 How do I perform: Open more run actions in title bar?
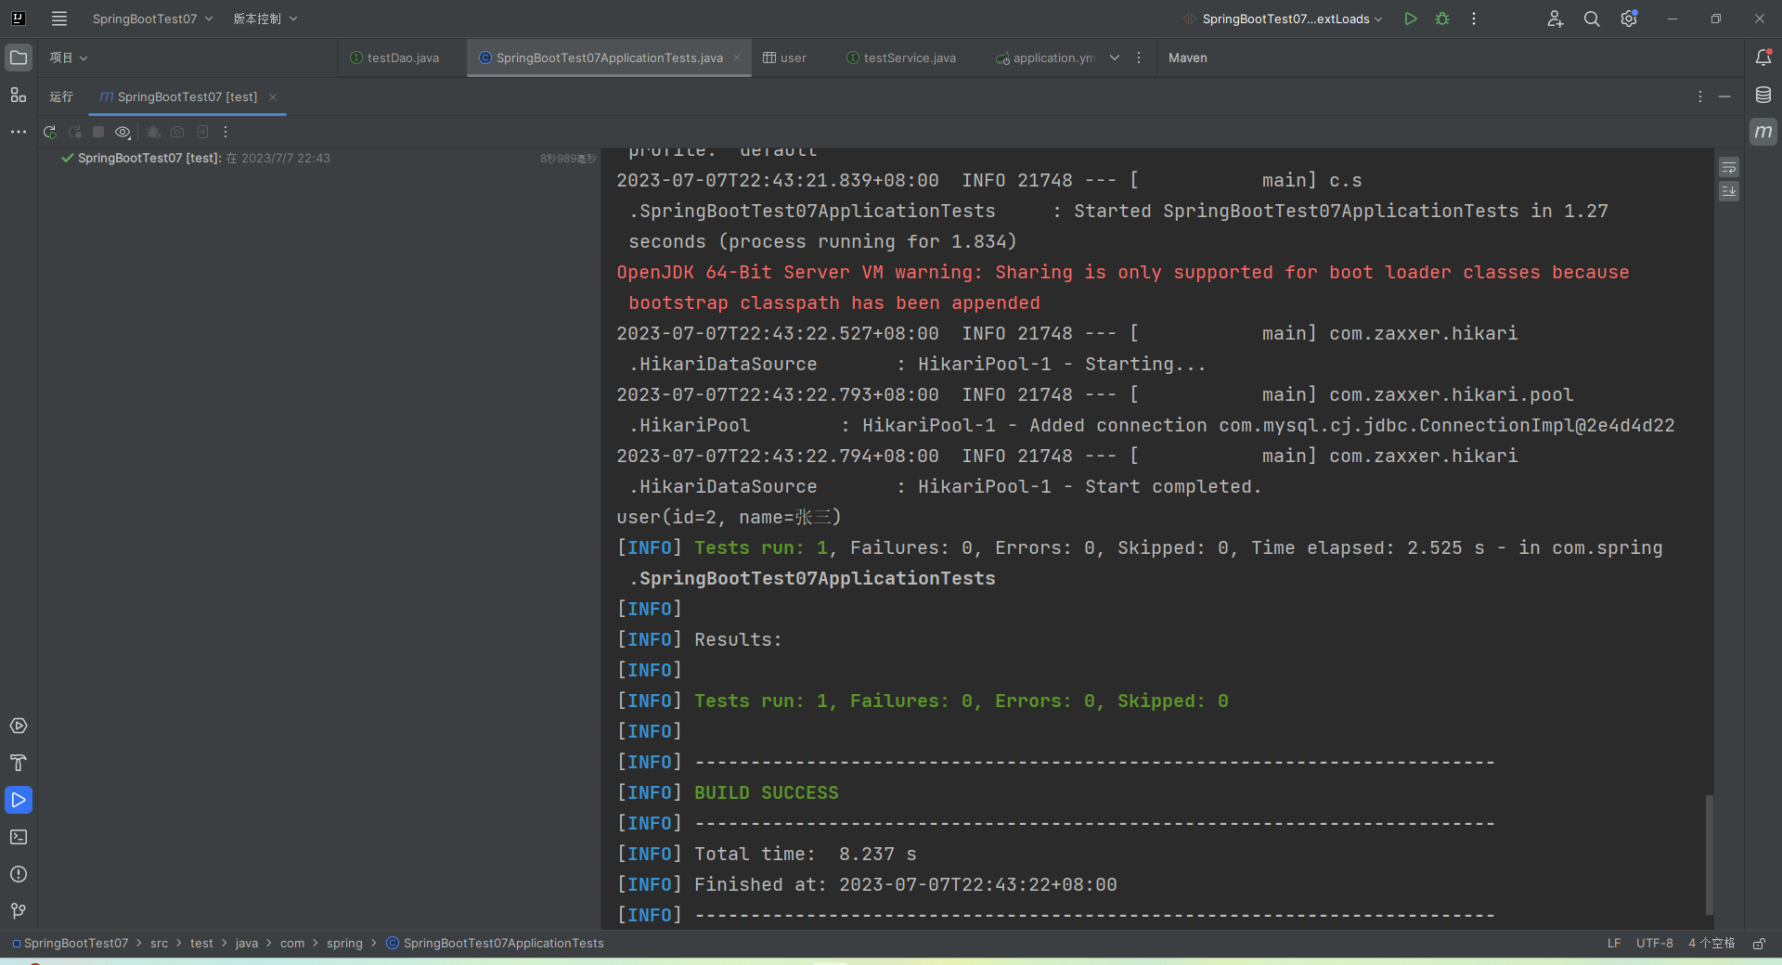tap(1474, 19)
